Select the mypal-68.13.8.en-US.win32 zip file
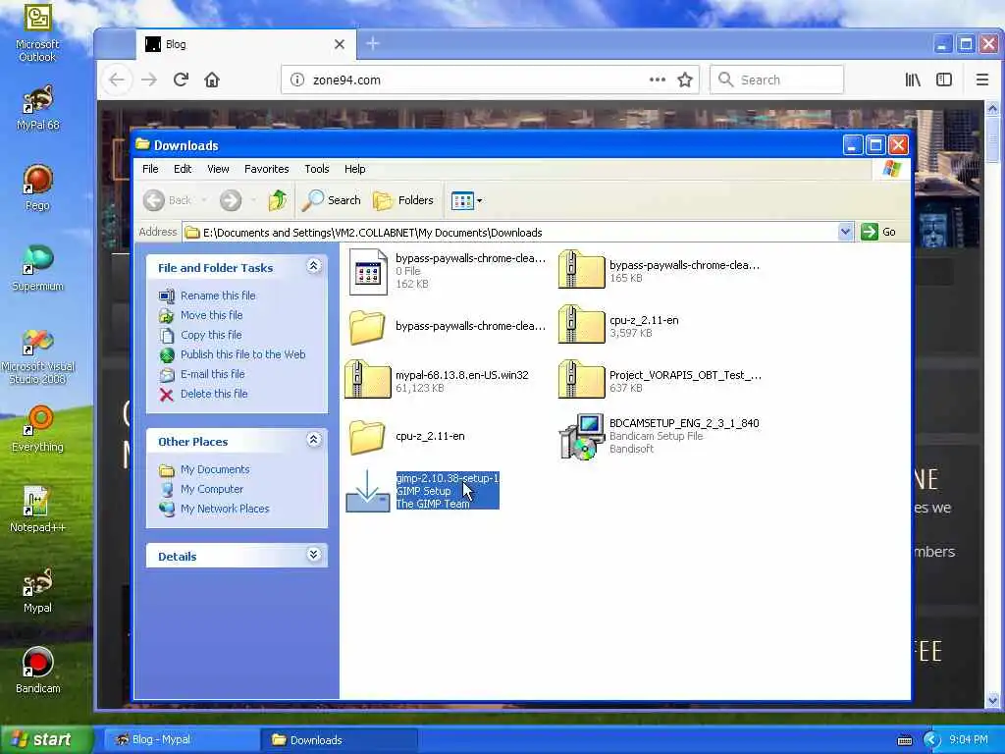 (x=437, y=380)
